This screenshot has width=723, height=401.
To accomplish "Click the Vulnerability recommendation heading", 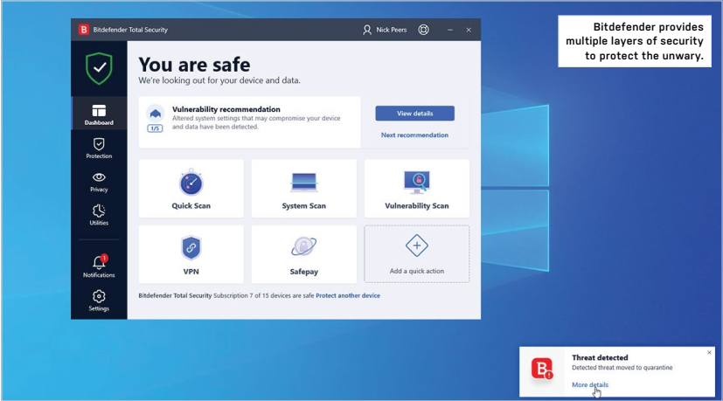I will coord(226,109).
